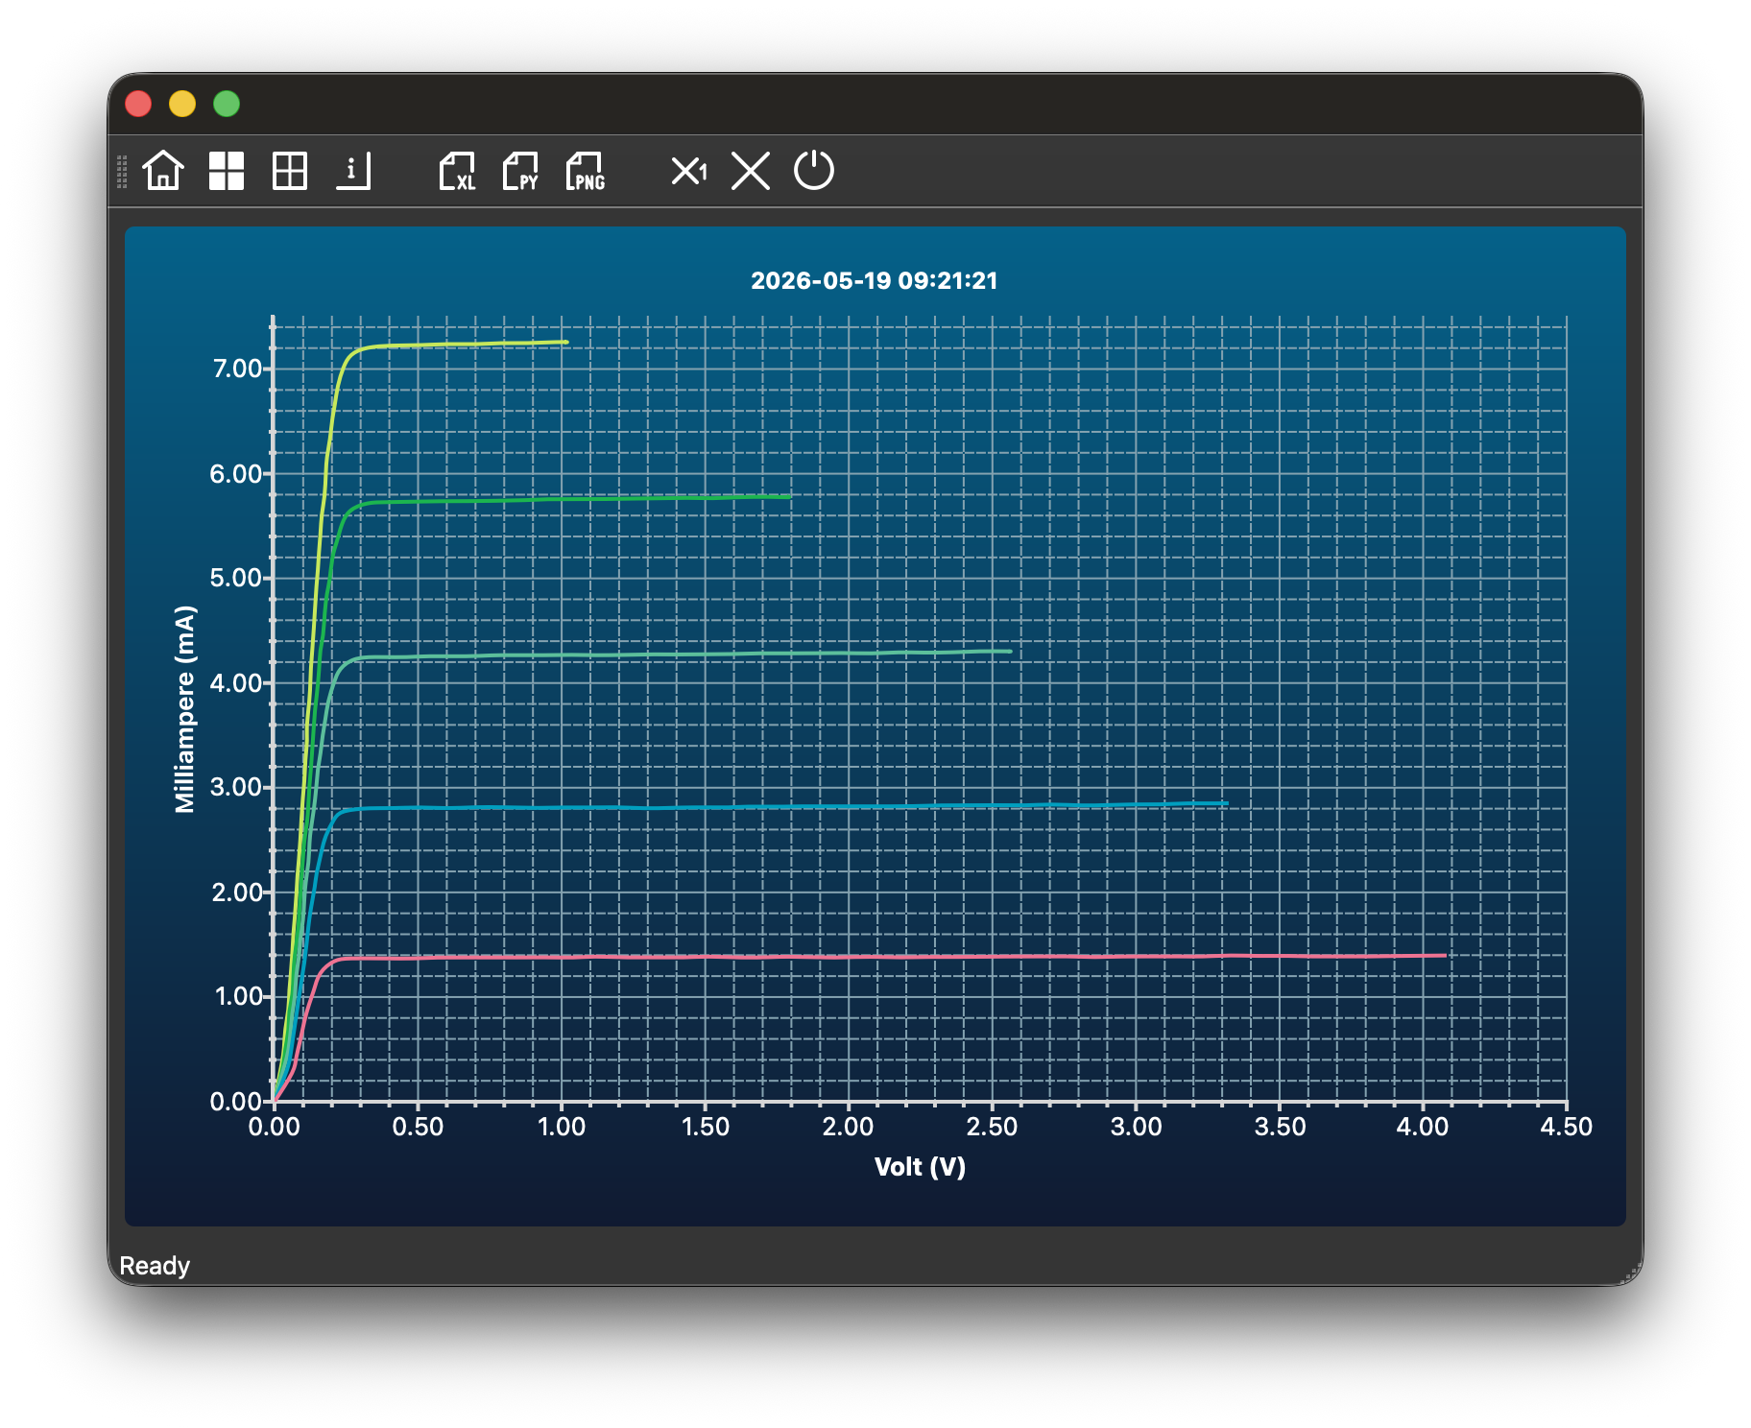1751x1428 pixels.
Task: Select the filled four-tile grid icon
Action: [227, 171]
